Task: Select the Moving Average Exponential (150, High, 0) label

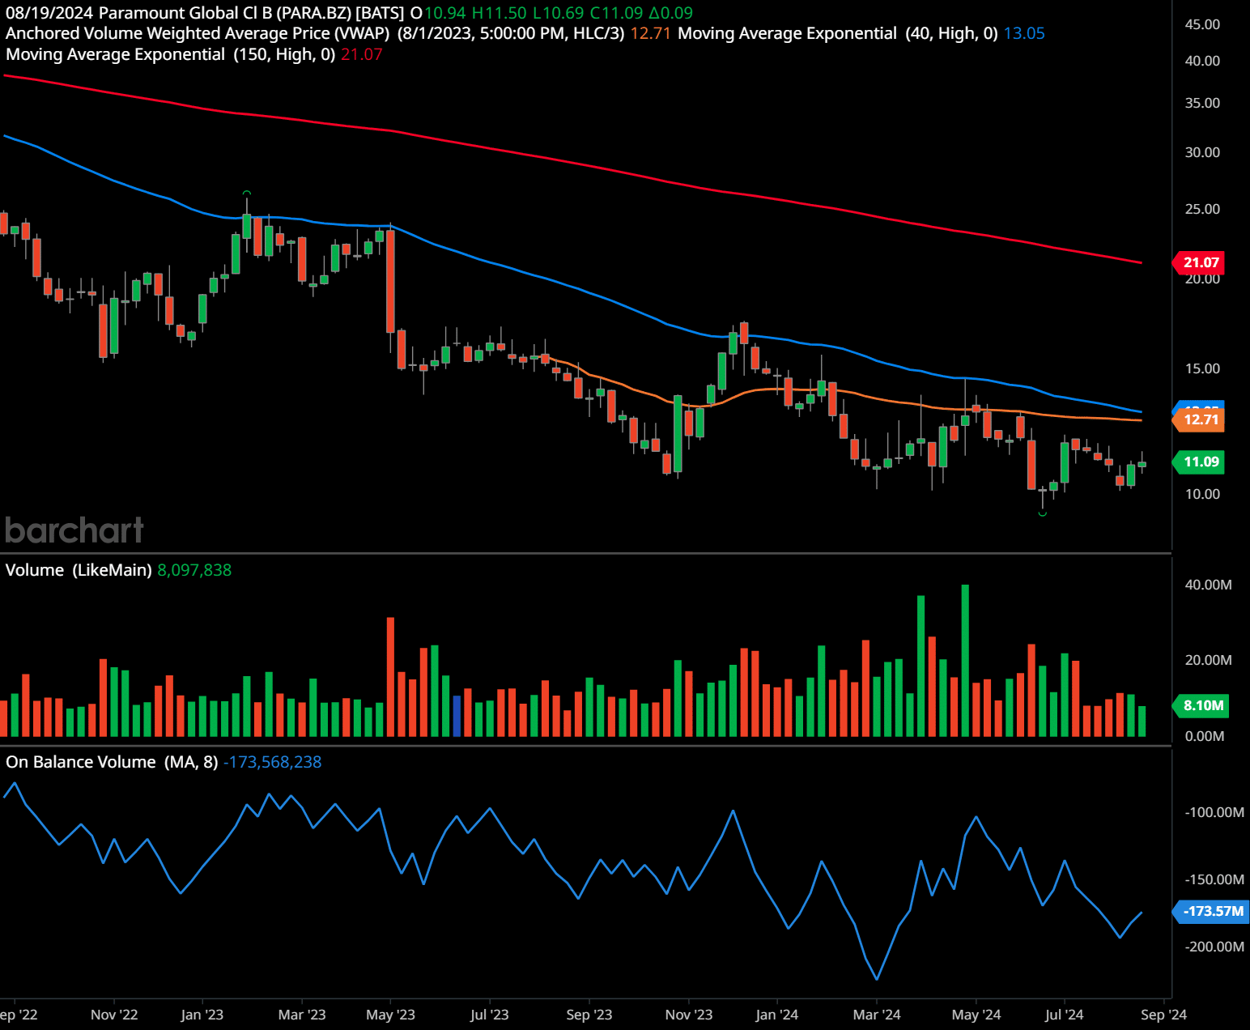Action: tap(171, 54)
